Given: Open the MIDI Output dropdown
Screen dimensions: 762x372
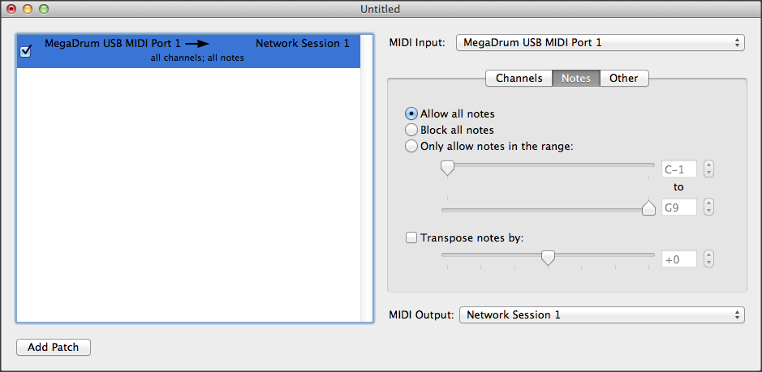Looking at the screenshot, I should (601, 314).
